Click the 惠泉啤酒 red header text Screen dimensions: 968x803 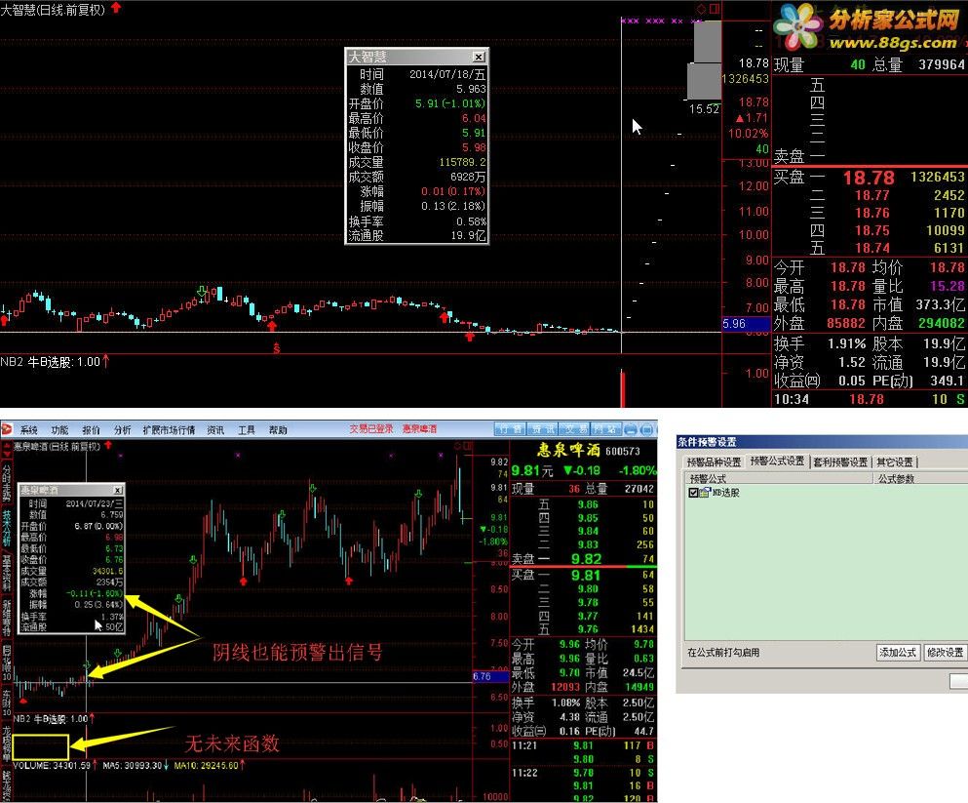(420, 428)
